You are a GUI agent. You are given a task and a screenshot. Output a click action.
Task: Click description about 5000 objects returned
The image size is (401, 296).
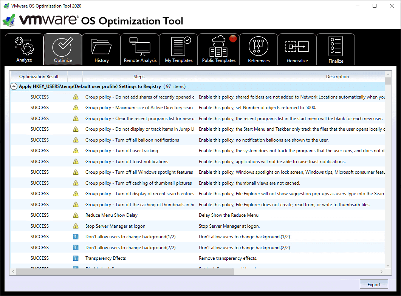point(257,108)
